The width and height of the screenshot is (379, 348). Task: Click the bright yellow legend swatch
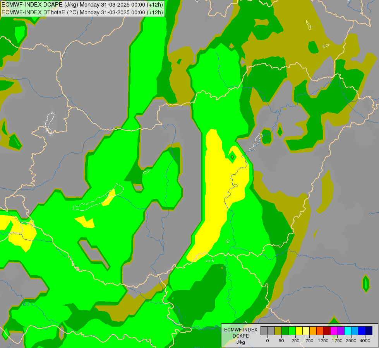click(x=299, y=331)
